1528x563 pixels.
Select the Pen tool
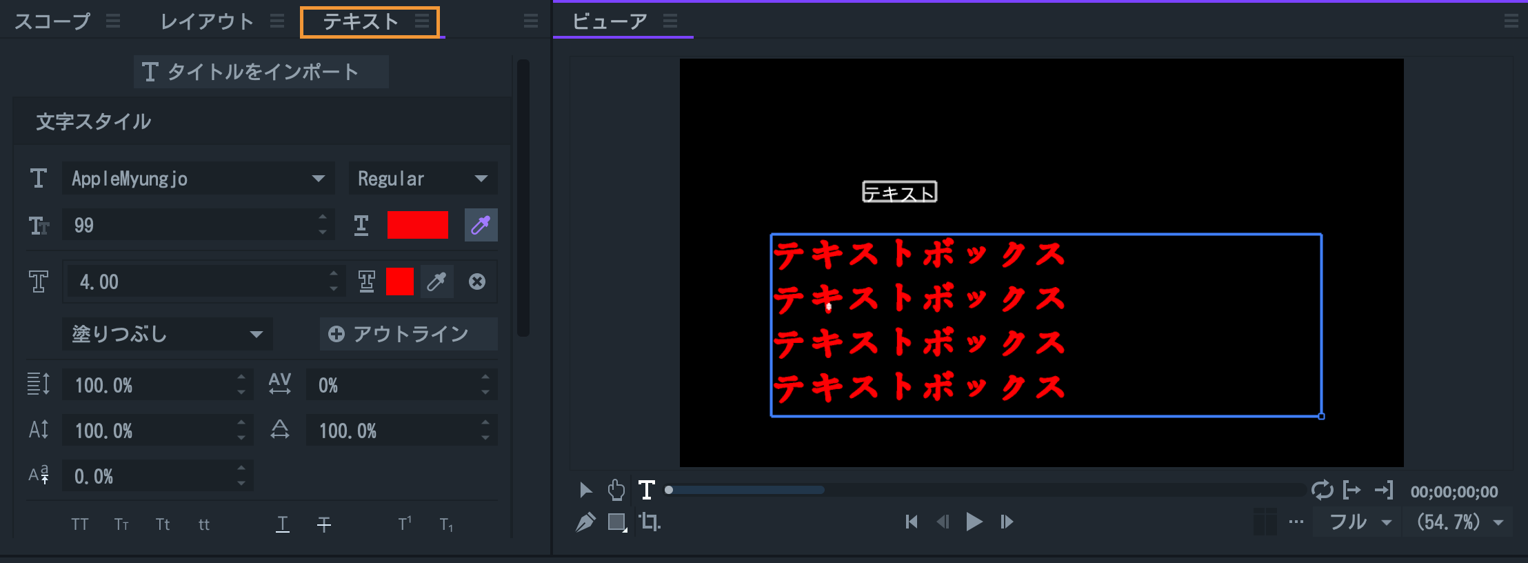point(585,522)
